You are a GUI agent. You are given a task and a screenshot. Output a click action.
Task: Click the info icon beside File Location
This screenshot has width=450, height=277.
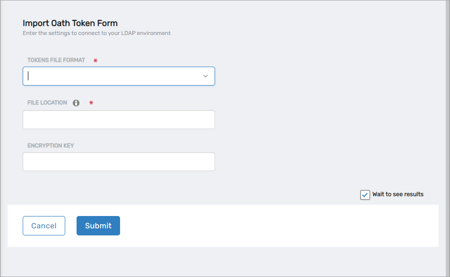pyautogui.click(x=76, y=103)
